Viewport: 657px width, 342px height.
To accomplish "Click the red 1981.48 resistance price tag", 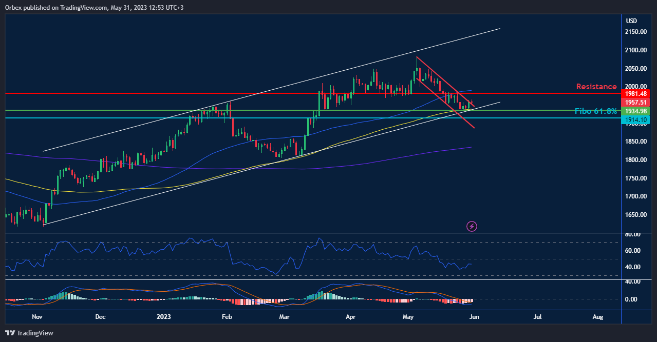I will point(635,94).
